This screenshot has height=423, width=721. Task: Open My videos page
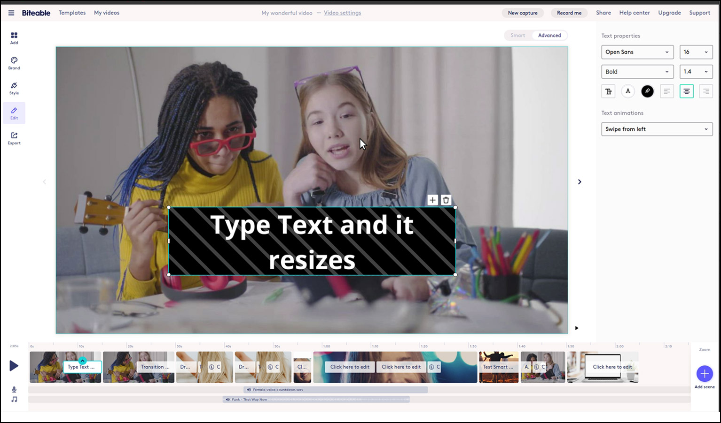click(107, 13)
